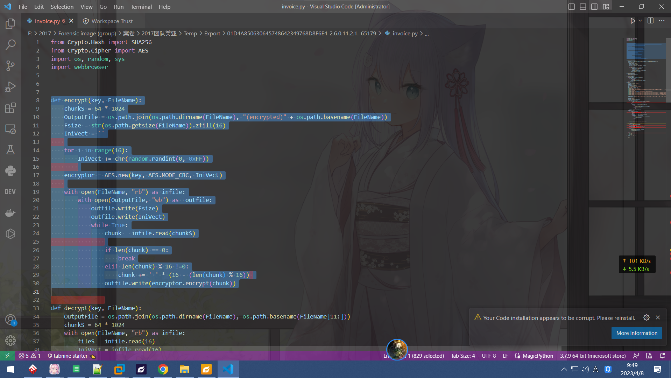Toggle the bottom Panel layout
This screenshot has width=671, height=378.
(583, 7)
